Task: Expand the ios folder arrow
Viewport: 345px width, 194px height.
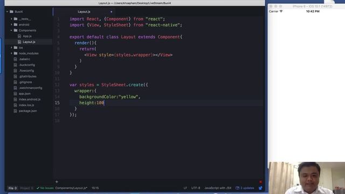Action: 11,47
